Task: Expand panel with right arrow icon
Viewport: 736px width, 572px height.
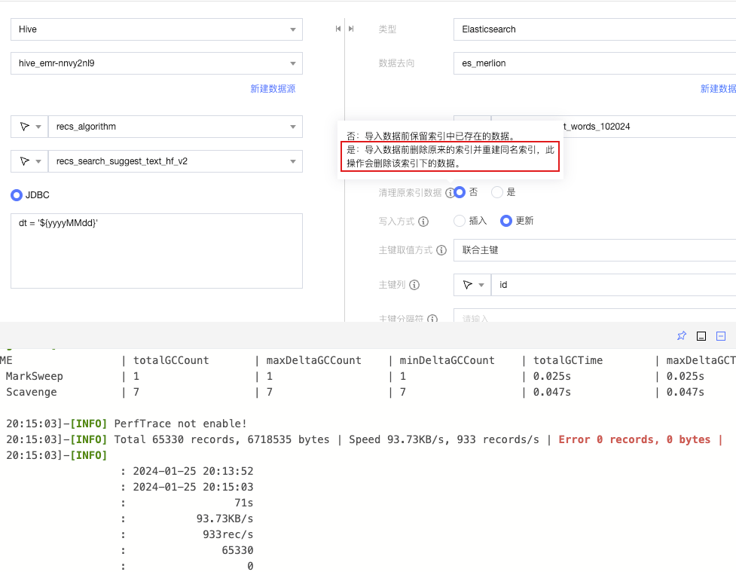Action: coord(351,29)
